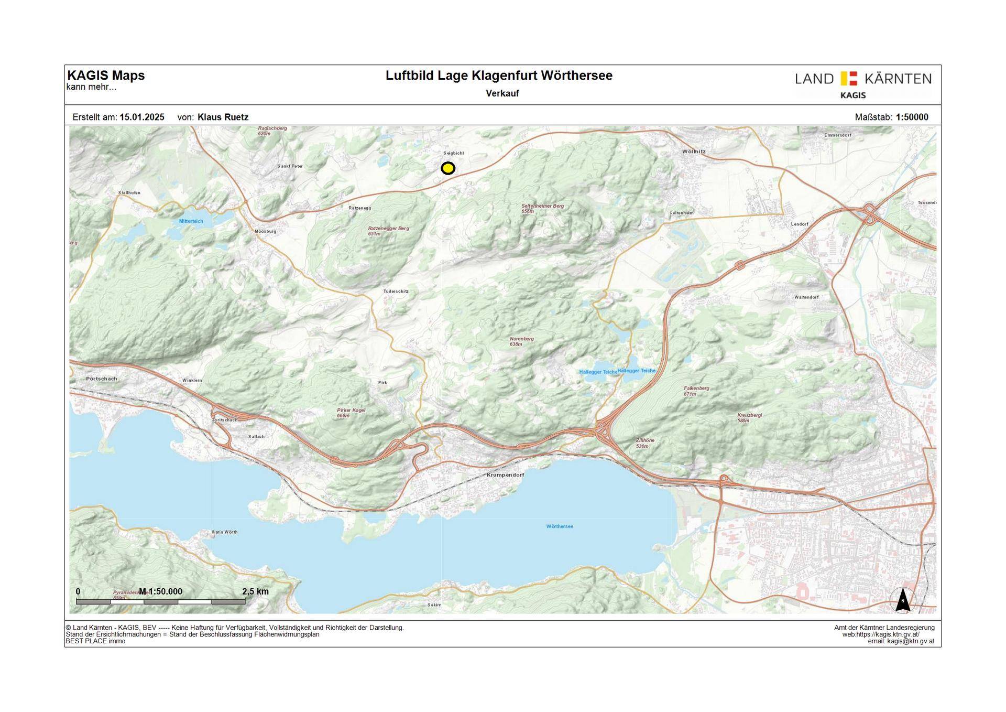Select the Krumpendorf town label
Viewport: 1006px width, 712px height.
click(x=505, y=475)
